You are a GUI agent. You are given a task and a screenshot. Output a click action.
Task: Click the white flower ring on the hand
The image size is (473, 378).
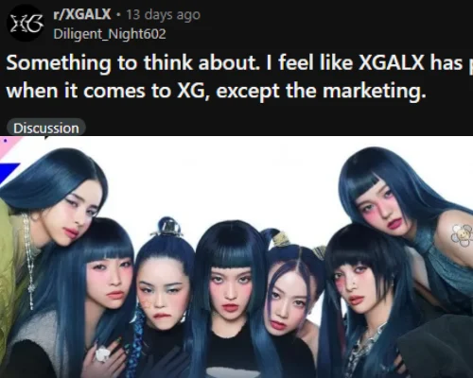click(x=103, y=353)
